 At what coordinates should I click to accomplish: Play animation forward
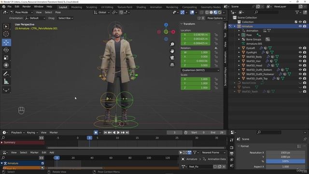click(118, 132)
